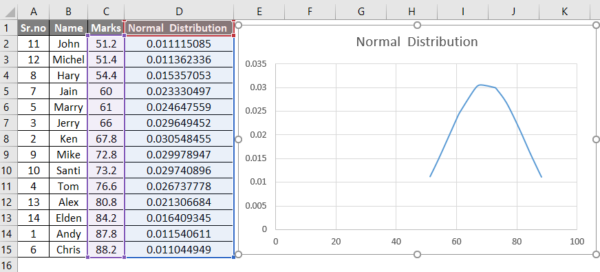Select row 15 header
This screenshot has width=600, height=272.
click(x=8, y=249)
